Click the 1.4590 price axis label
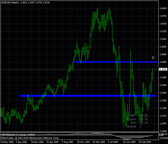Image resolution: width=168 pixels, height=144 pixels. point(163,54)
